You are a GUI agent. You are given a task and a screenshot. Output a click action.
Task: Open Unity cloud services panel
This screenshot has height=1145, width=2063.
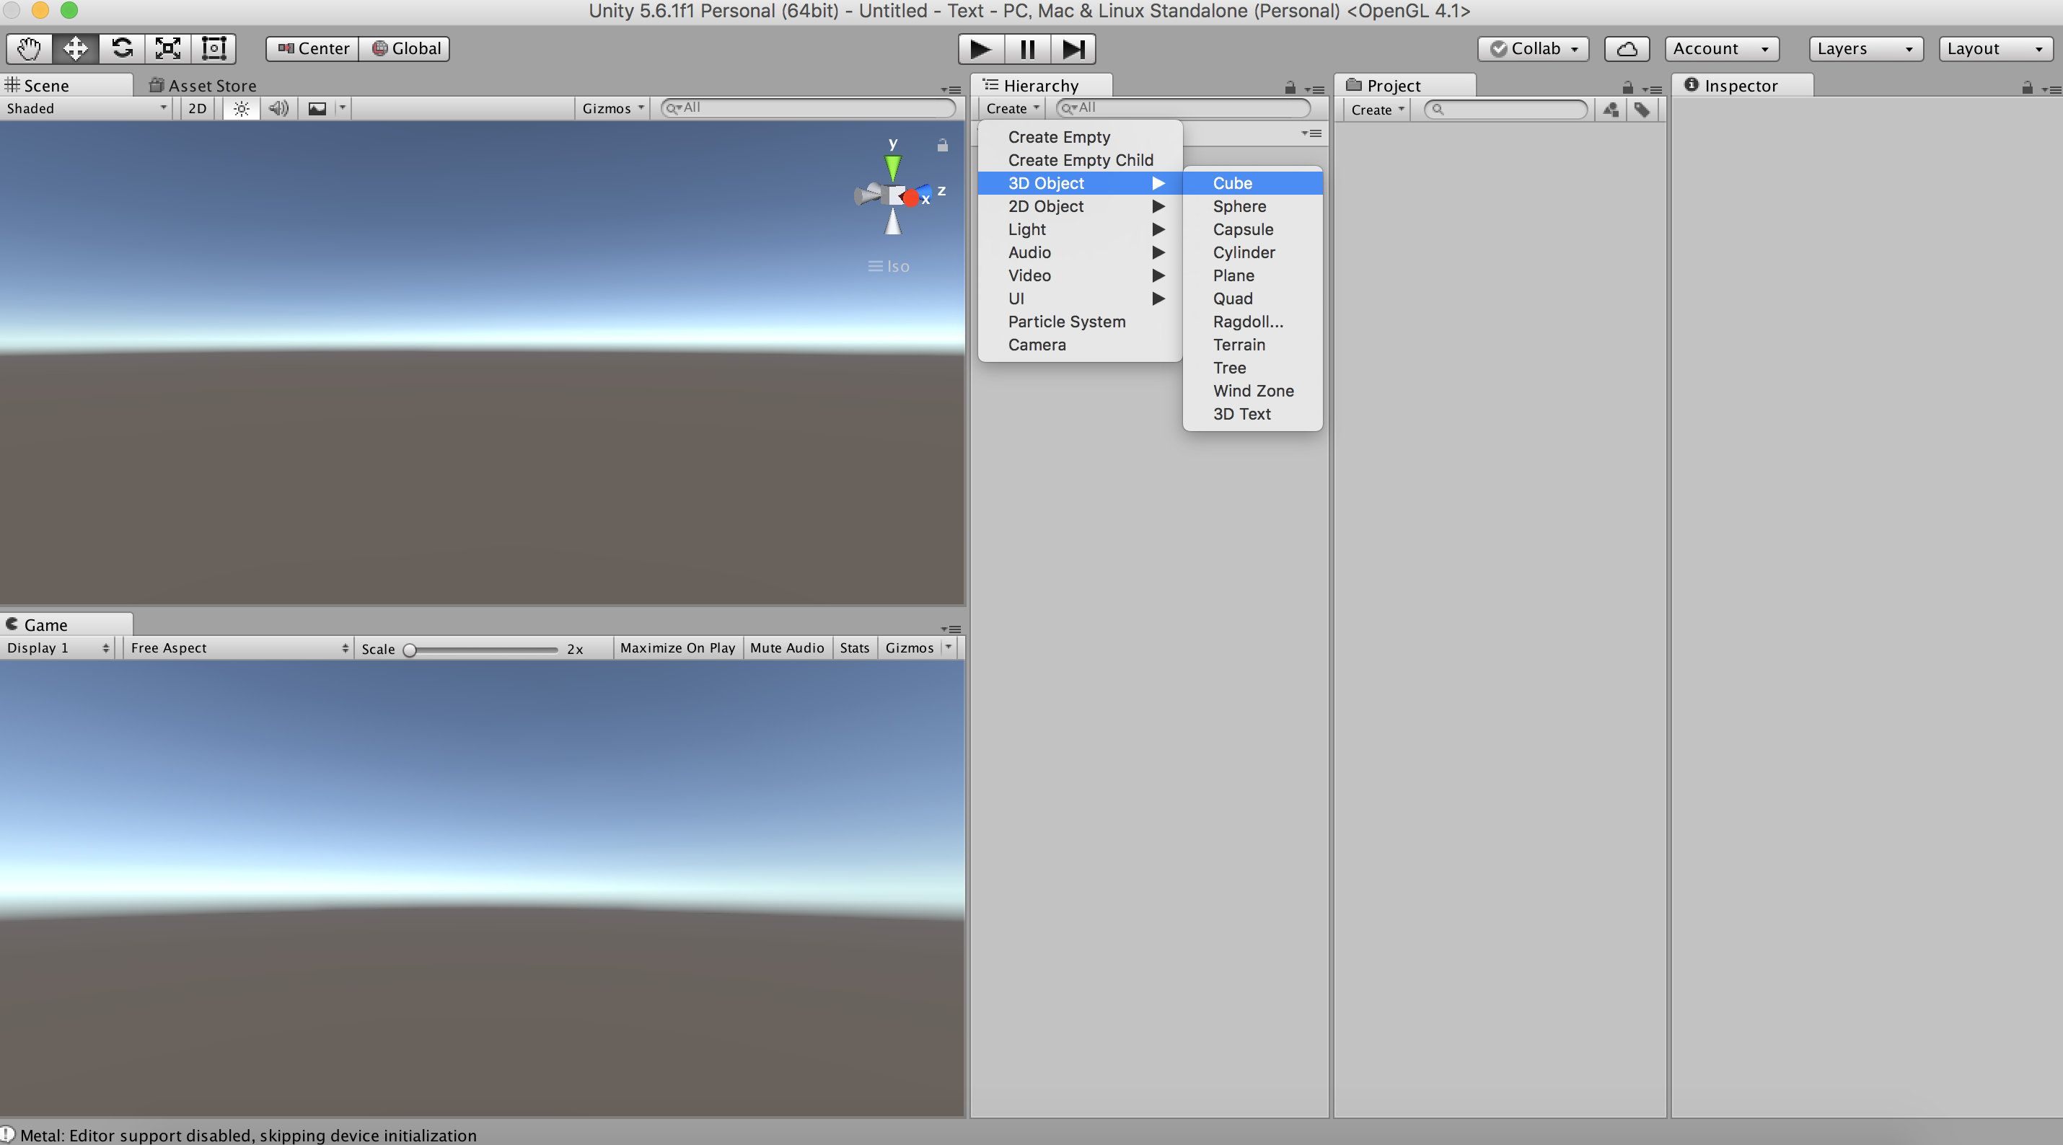(x=1627, y=48)
